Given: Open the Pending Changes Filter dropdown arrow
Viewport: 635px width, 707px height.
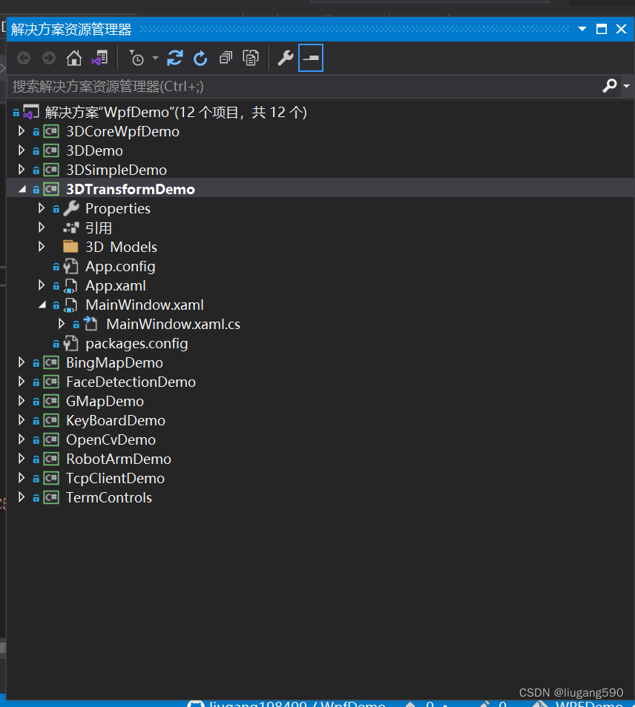Looking at the screenshot, I should point(155,59).
